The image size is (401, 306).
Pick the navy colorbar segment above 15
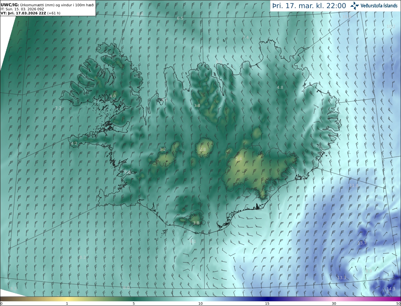[x=267, y=299]
